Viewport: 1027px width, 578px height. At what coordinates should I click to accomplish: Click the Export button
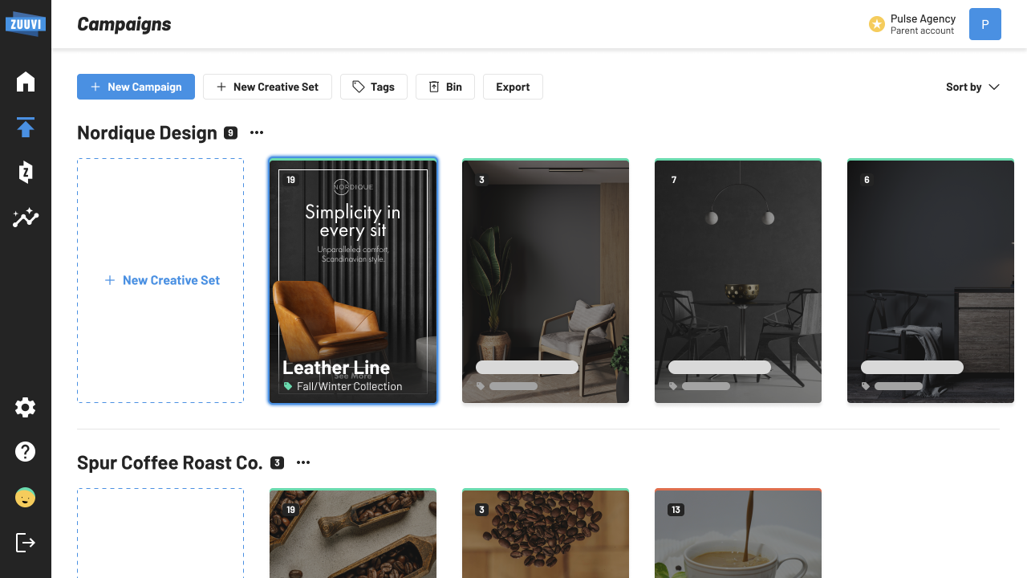coord(513,87)
